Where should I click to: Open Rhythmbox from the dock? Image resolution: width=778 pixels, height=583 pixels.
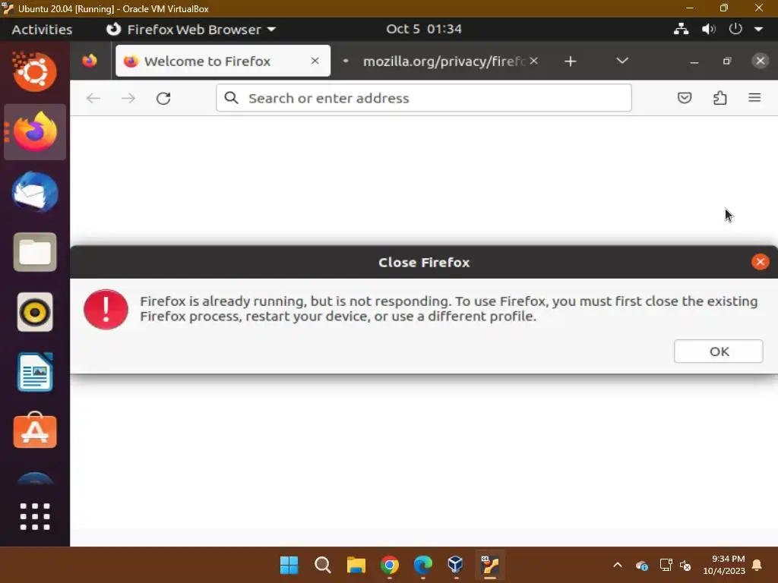point(35,312)
